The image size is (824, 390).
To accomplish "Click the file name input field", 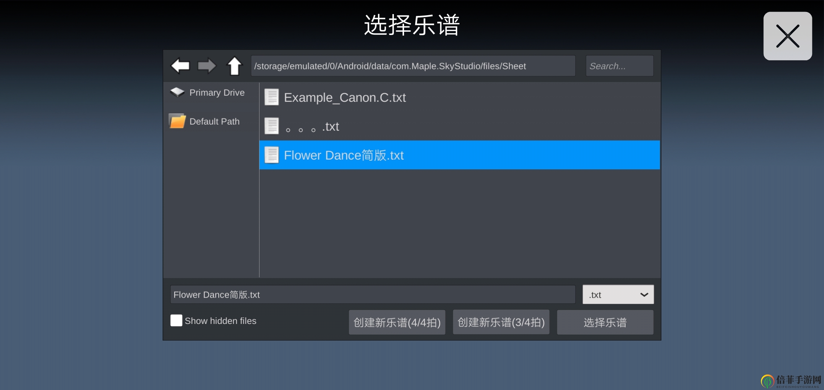I will [x=373, y=295].
